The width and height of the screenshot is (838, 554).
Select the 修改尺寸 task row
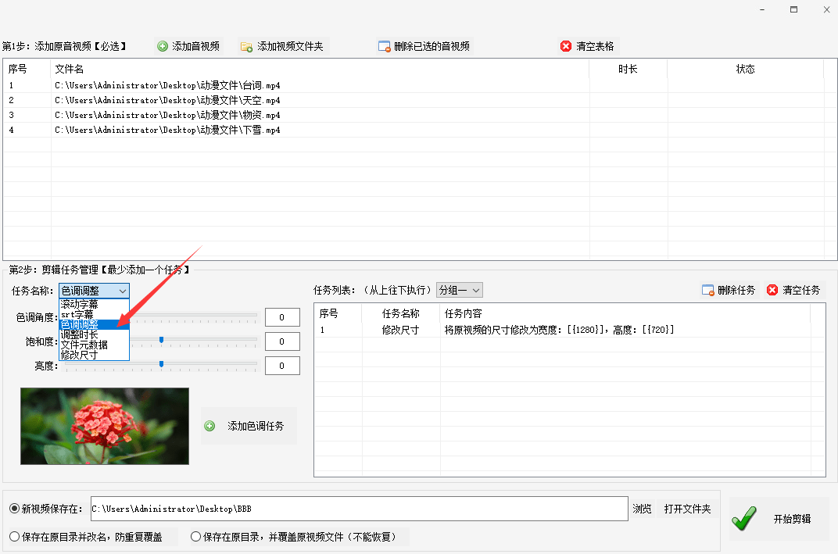[562, 330]
